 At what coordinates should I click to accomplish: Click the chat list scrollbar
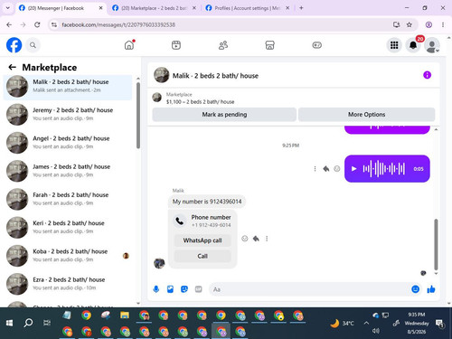coord(138,116)
